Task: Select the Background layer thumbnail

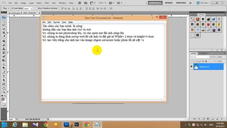Action: coord(196,66)
